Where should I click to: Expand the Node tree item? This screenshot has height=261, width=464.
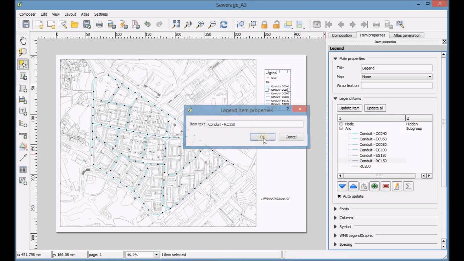(x=341, y=124)
